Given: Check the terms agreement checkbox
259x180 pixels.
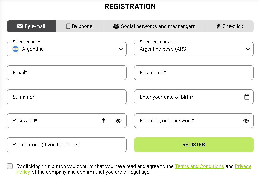Looking at the screenshot, I should [x=10, y=166].
